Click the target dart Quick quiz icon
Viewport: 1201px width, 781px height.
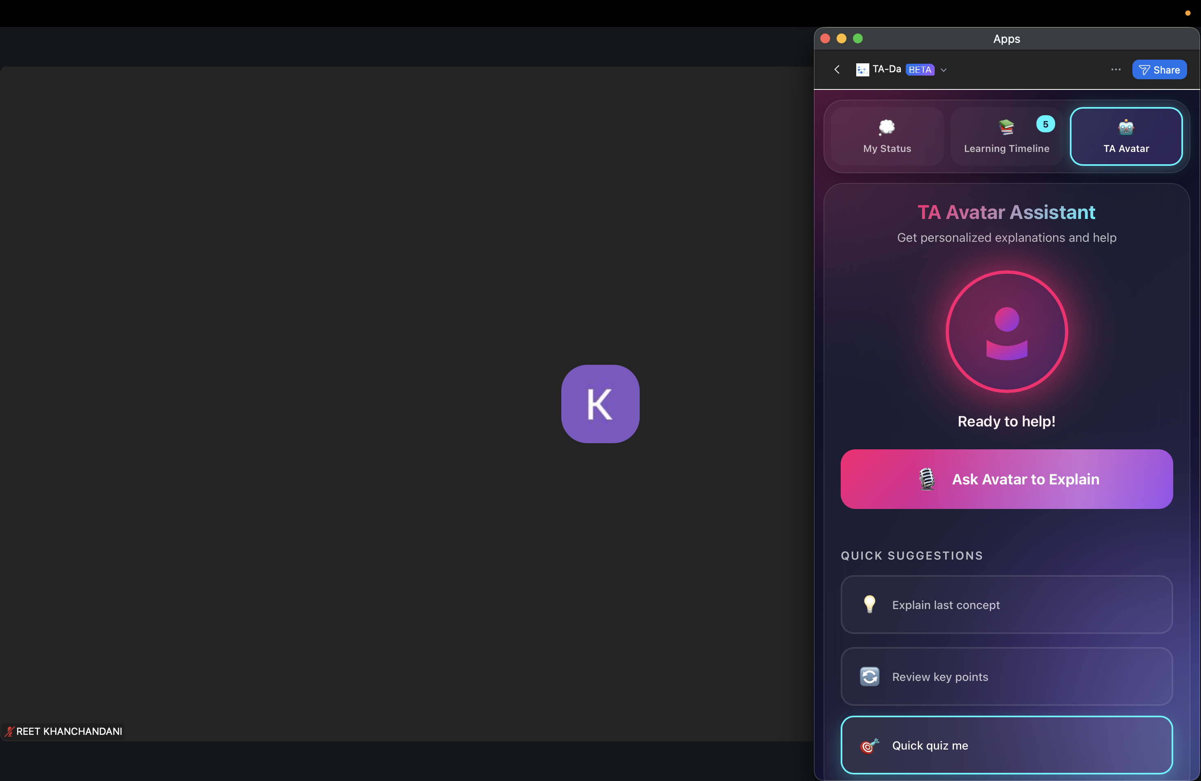tap(869, 745)
